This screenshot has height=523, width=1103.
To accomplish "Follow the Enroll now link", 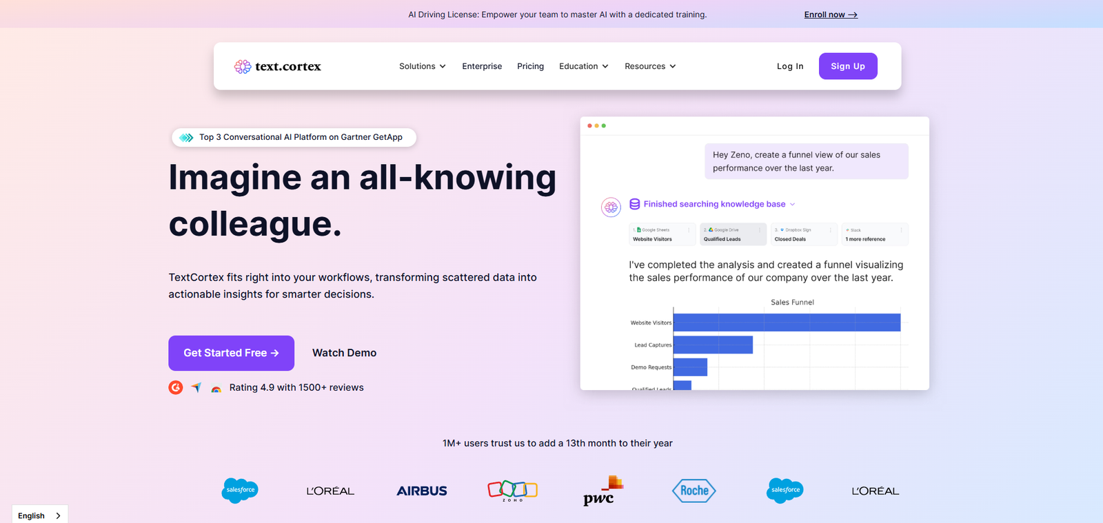I will pyautogui.click(x=830, y=14).
